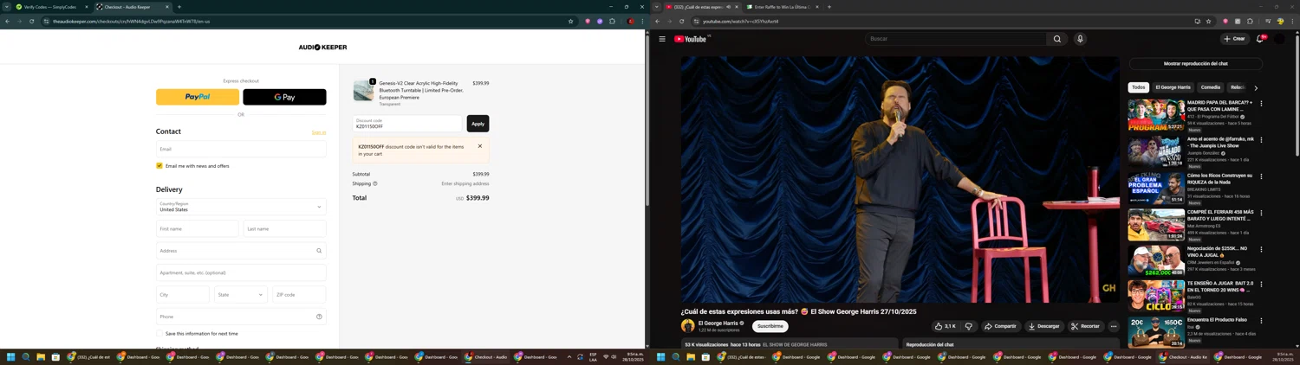The width and height of the screenshot is (1300, 365).
Task: Like the video with thumbs up
Action: pos(946,326)
